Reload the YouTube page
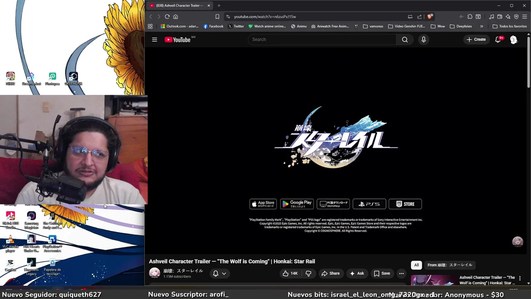Viewport: 531px width, 299px height. click(167, 17)
